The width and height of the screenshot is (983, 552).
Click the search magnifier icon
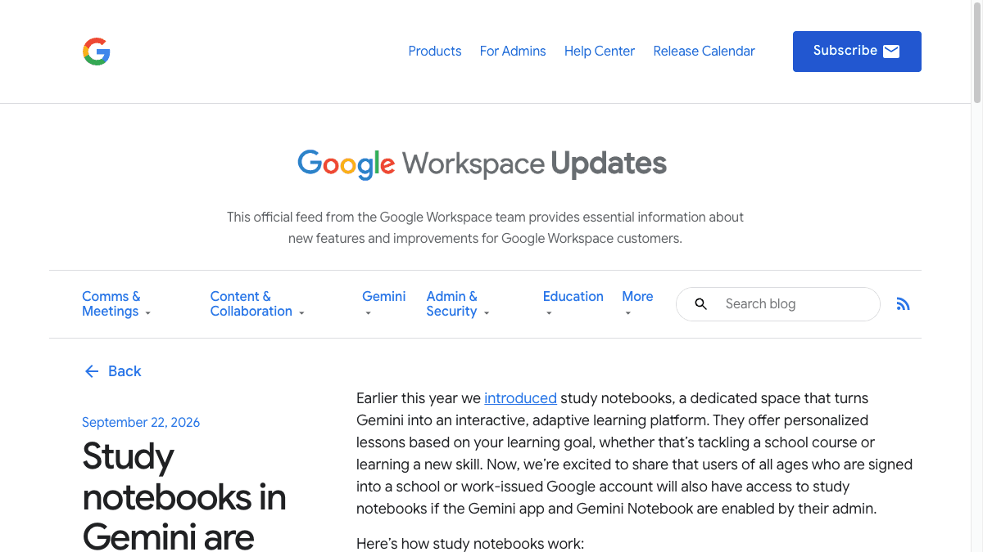click(700, 304)
